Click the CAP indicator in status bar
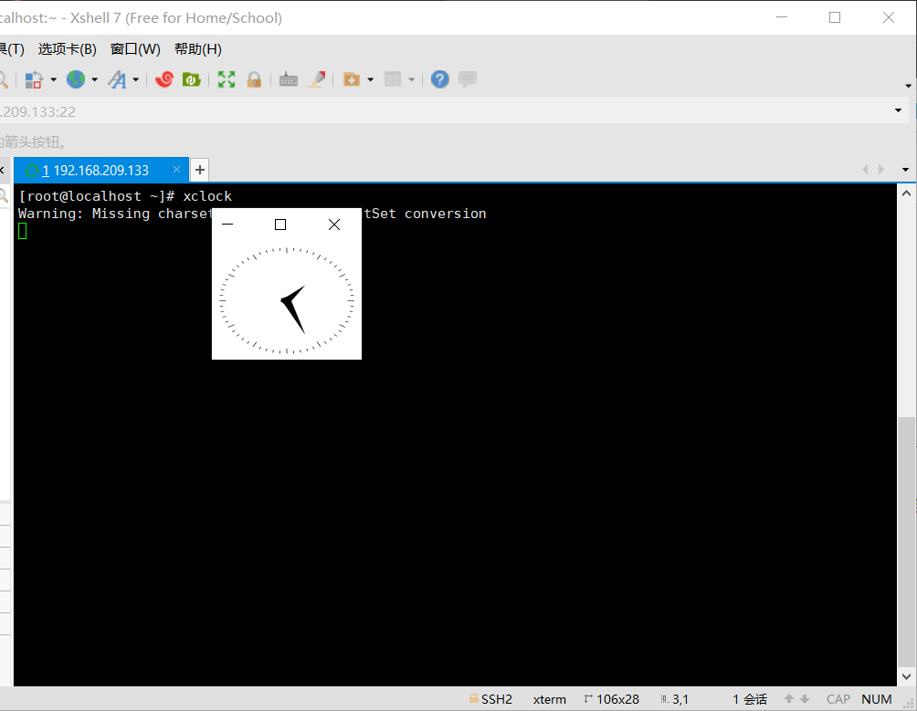Screen dimensions: 917x711 838,699
